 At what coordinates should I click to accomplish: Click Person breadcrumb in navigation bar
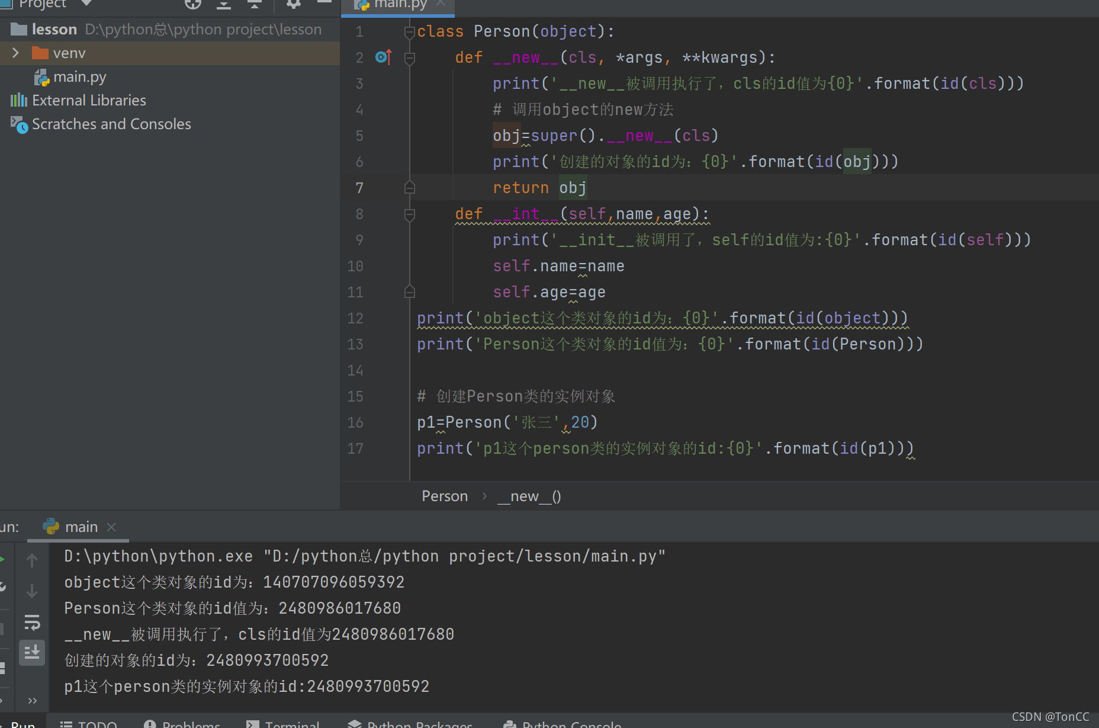(445, 496)
